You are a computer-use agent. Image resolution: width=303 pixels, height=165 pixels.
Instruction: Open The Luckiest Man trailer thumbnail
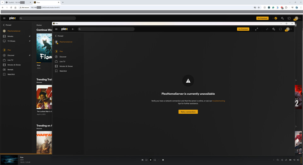click(44, 97)
